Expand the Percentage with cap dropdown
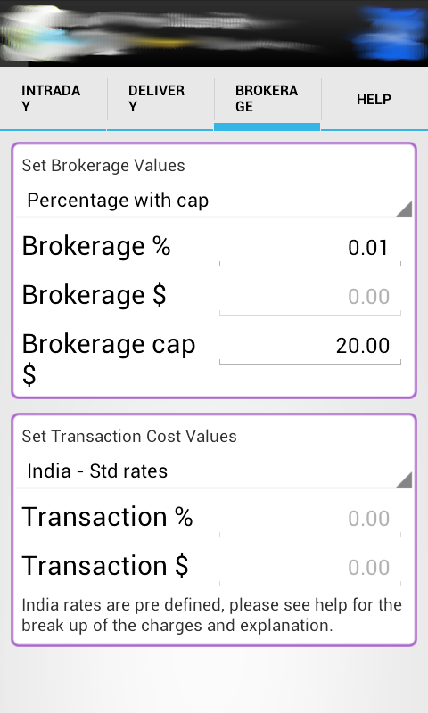Image resolution: width=428 pixels, height=713 pixels. pos(214,201)
